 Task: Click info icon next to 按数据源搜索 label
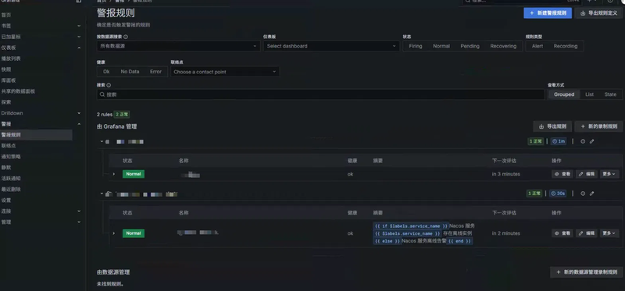[126, 37]
